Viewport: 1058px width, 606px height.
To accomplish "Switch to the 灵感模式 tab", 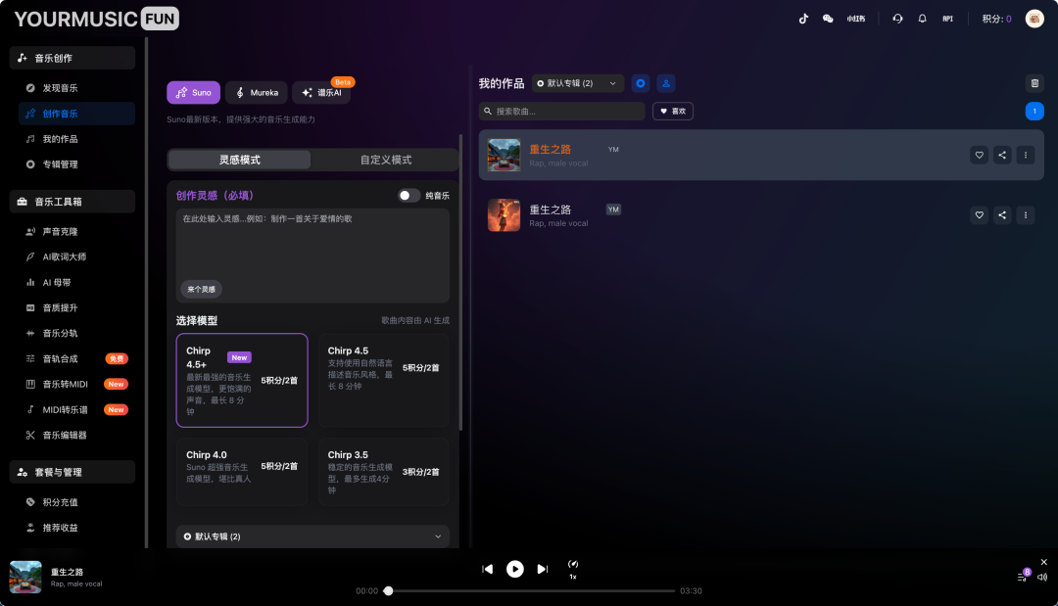I will pyautogui.click(x=240, y=160).
